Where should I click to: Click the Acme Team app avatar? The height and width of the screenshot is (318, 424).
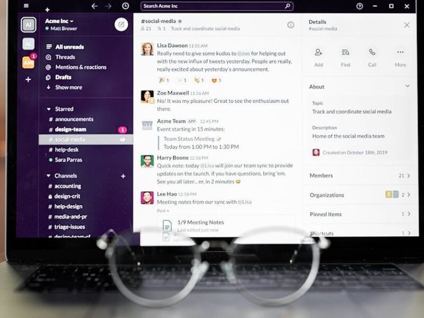(147, 126)
